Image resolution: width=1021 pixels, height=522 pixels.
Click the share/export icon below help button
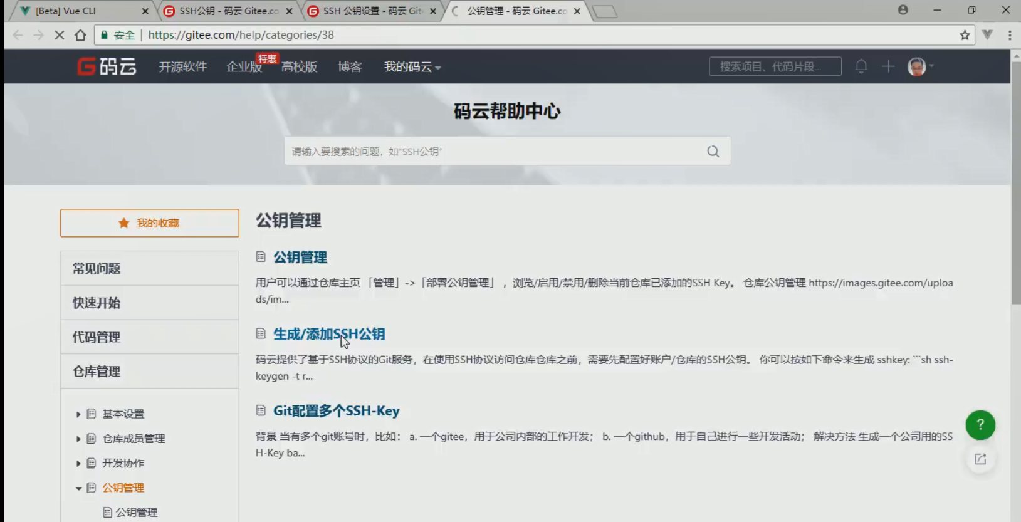click(980, 459)
